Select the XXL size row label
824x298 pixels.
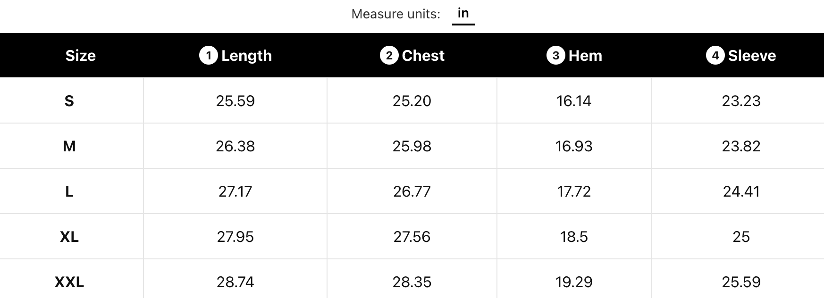tap(69, 282)
